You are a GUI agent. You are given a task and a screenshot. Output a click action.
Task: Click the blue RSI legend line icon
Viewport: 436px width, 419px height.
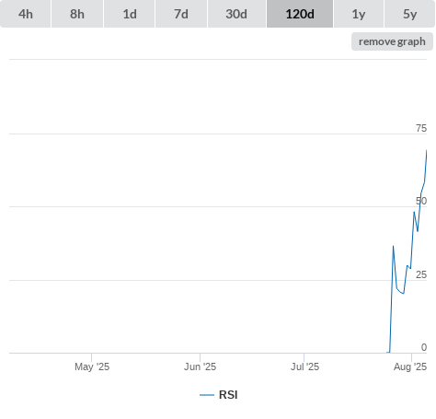click(x=207, y=395)
